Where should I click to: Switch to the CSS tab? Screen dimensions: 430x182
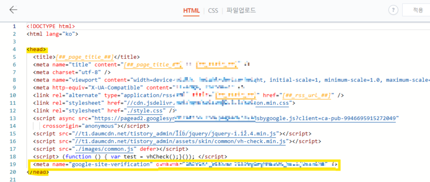(x=213, y=10)
